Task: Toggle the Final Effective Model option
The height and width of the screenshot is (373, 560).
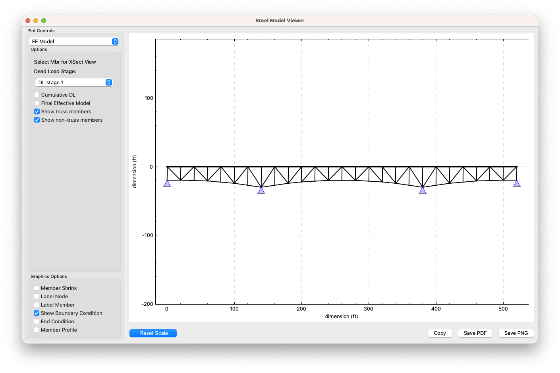Action: (37, 103)
